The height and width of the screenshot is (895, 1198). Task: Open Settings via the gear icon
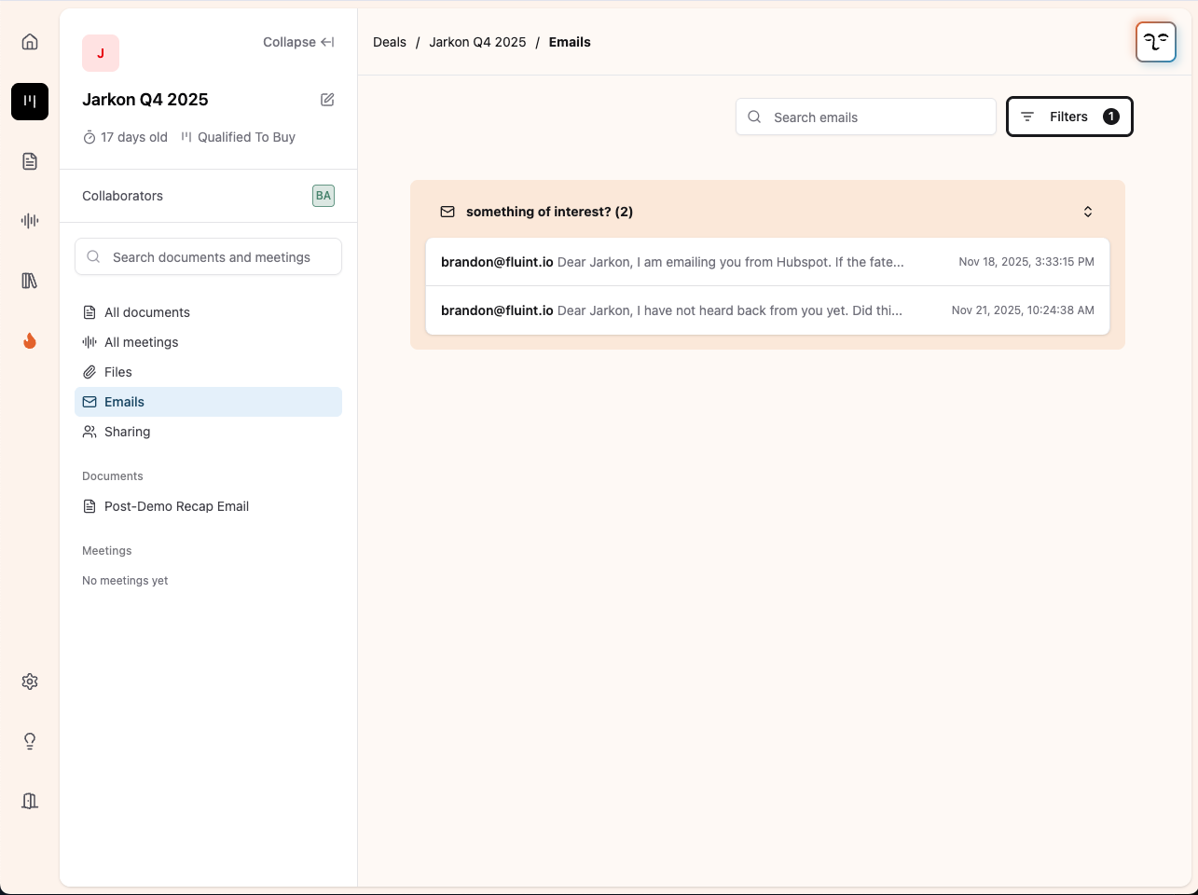click(x=29, y=682)
